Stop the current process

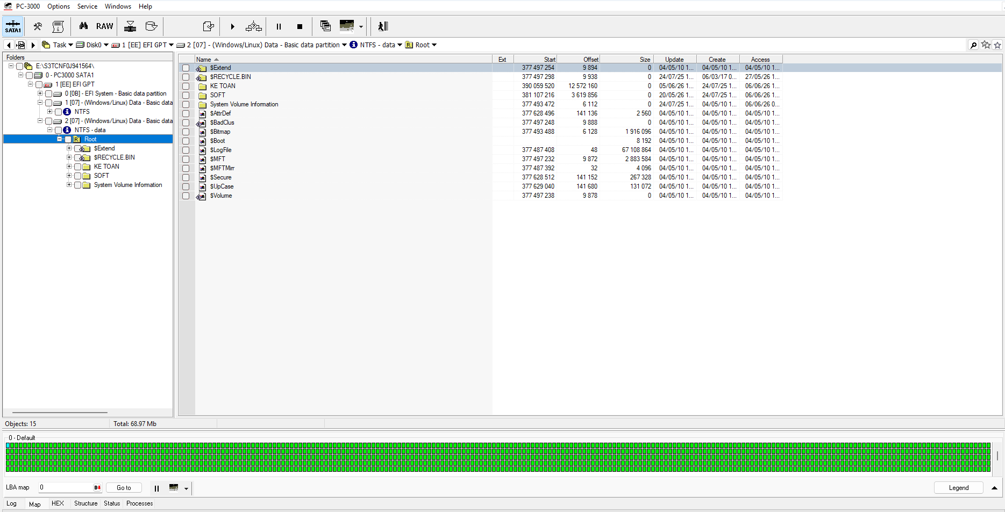(300, 26)
